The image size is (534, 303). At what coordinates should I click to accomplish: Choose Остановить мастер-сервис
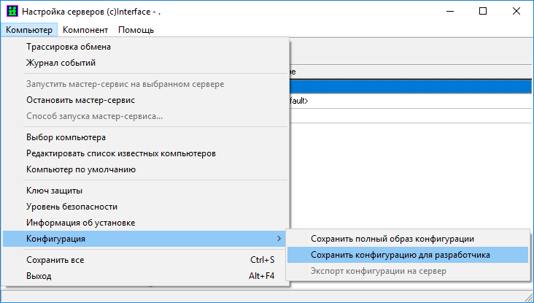(80, 100)
